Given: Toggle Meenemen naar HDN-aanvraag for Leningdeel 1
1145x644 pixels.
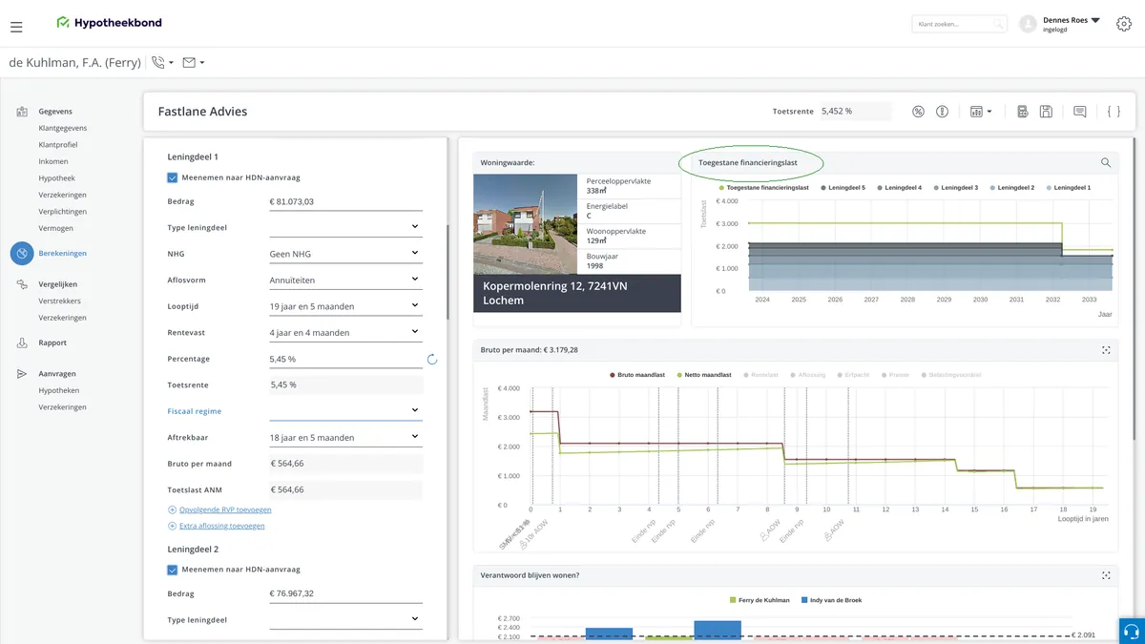Looking at the screenshot, I should pos(173,177).
